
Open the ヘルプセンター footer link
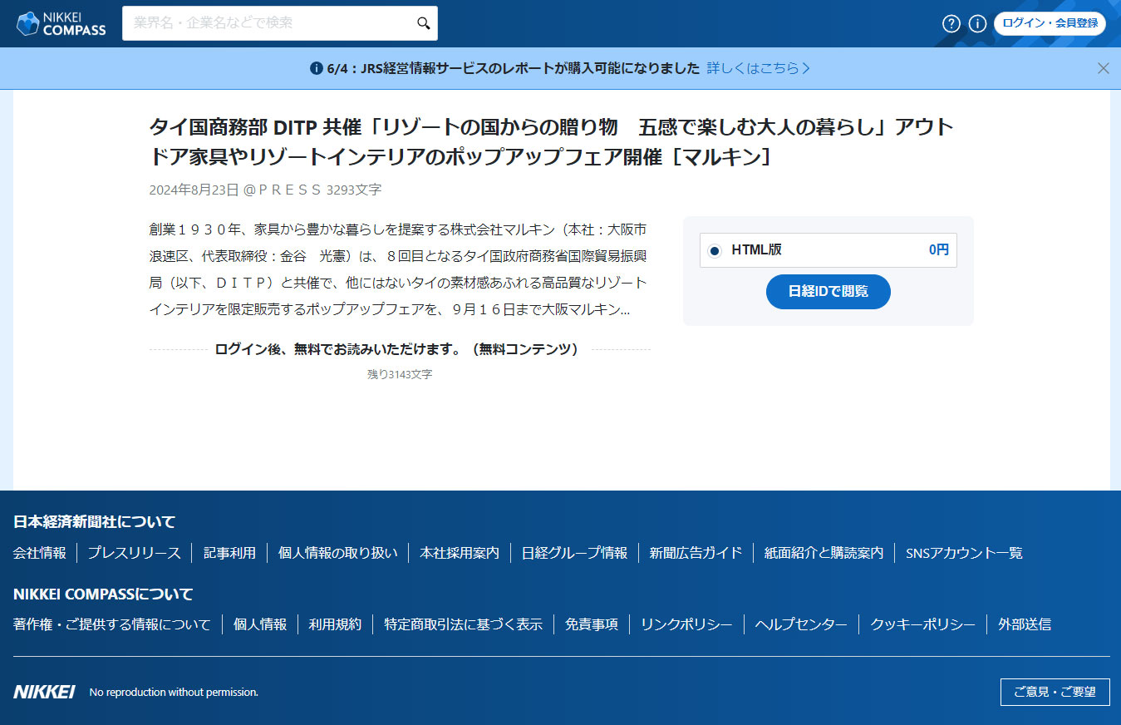[801, 624]
